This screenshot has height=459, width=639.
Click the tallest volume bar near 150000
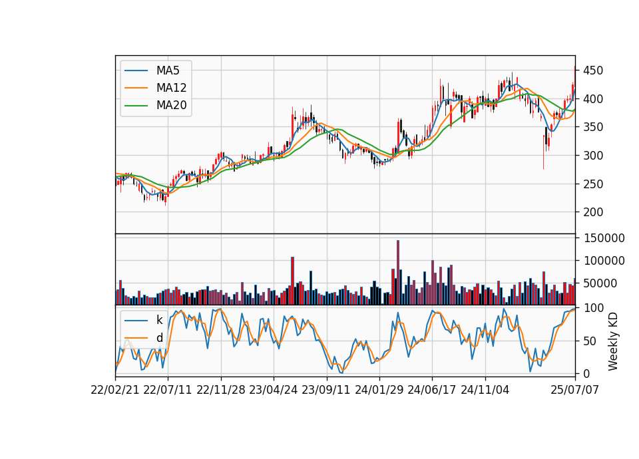coord(398,273)
